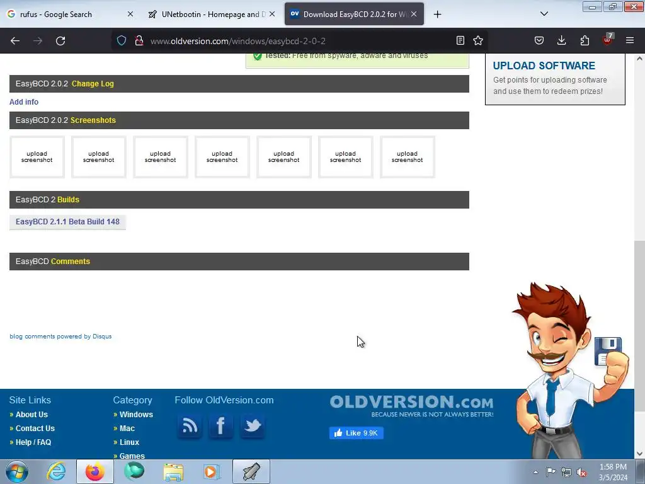Toggle reader view in the address bar
645x484 pixels.
click(x=460, y=40)
